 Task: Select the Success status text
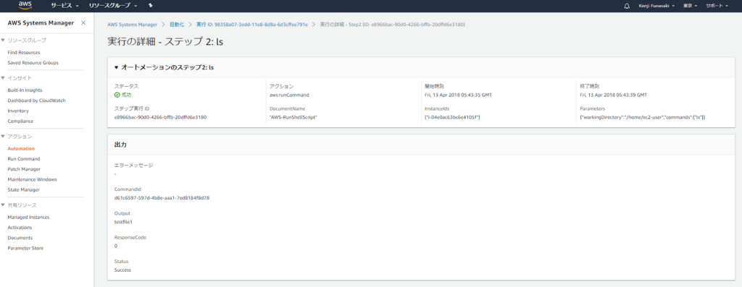(x=122, y=270)
